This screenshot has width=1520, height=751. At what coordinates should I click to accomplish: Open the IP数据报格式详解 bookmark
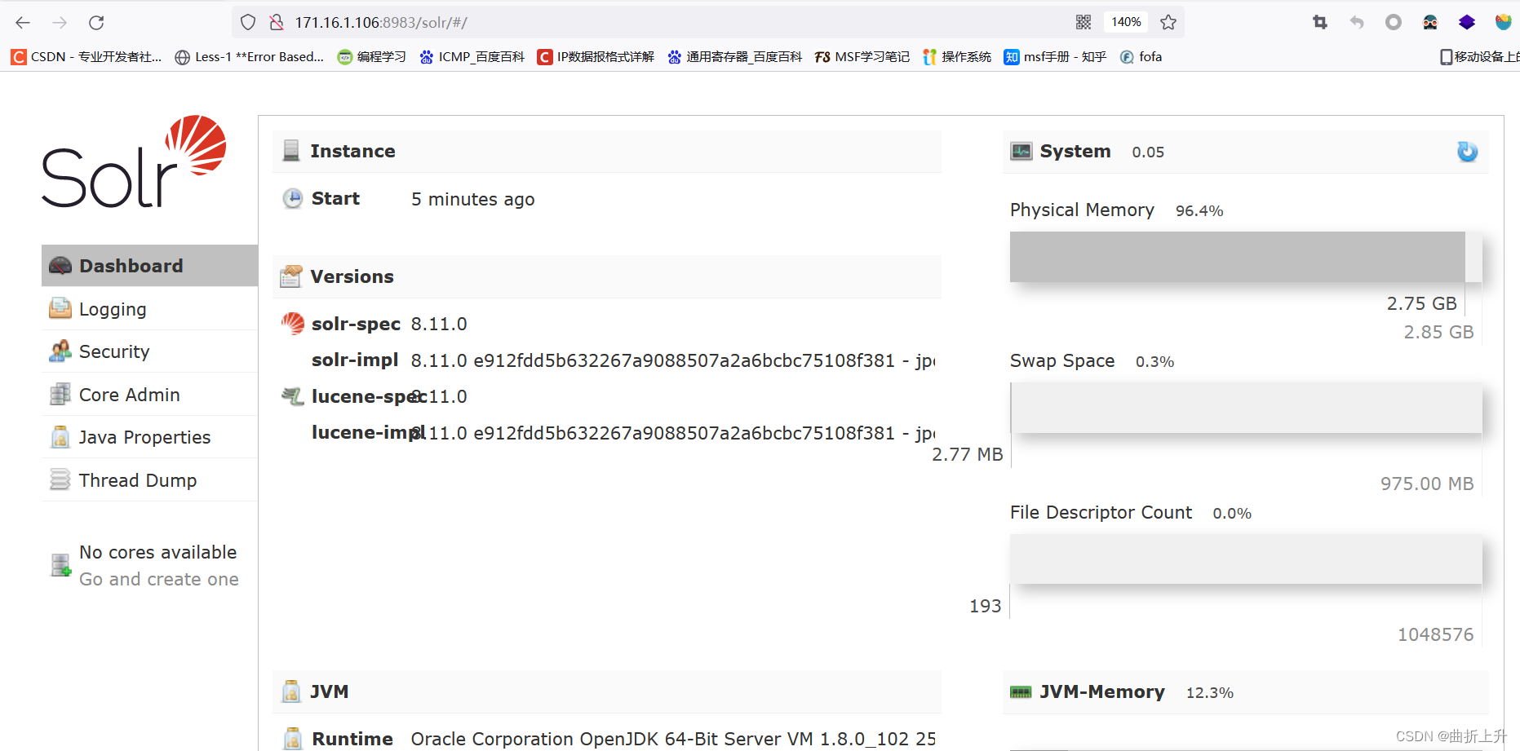click(x=596, y=56)
